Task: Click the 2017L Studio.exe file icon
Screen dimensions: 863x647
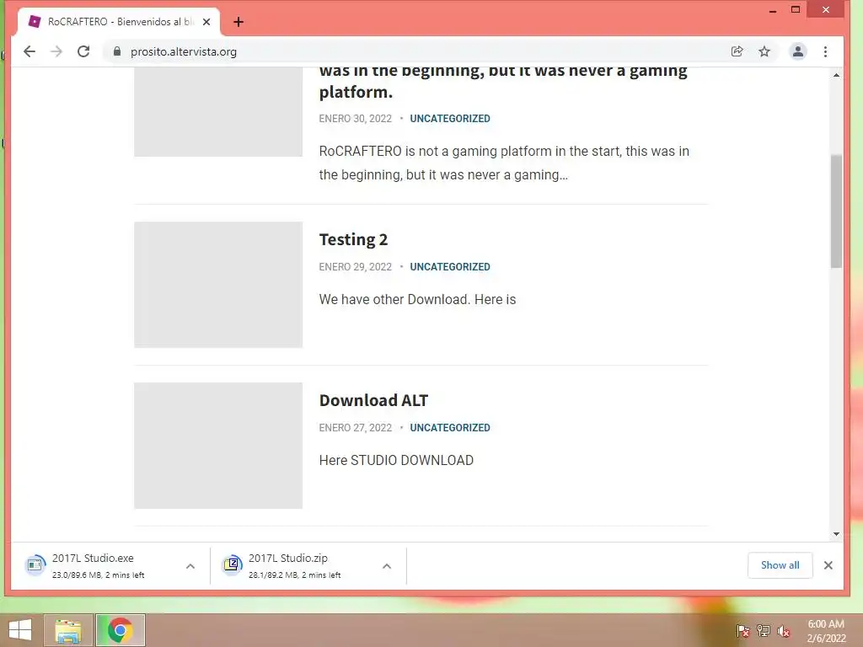Action: tap(35, 565)
